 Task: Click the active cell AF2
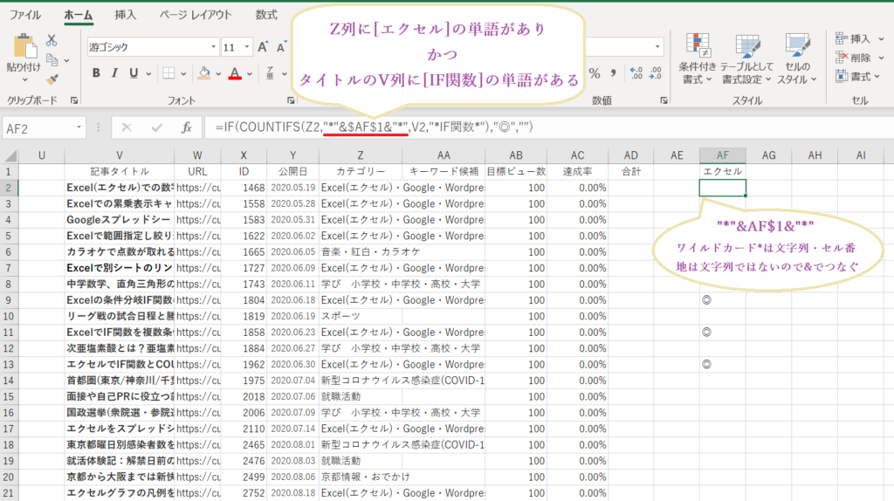(722, 188)
